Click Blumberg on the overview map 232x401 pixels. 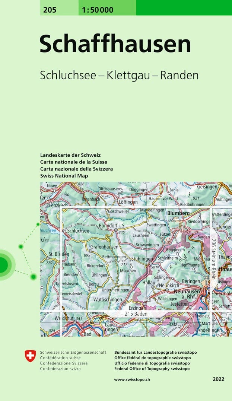178,213
